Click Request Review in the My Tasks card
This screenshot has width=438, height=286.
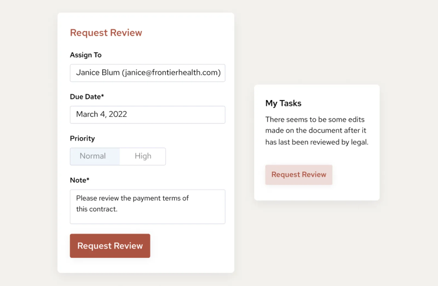point(298,175)
